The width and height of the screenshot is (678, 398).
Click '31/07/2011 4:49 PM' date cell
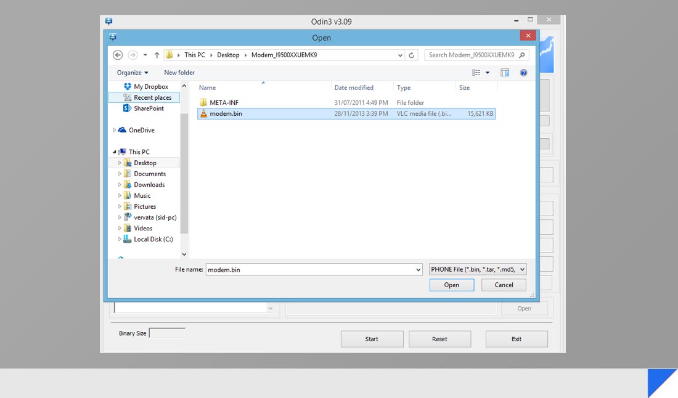(361, 102)
